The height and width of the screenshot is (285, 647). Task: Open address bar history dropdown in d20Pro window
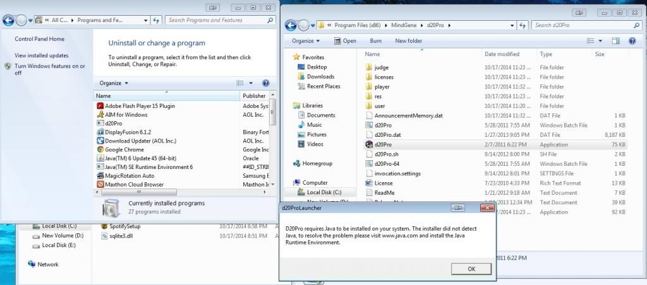pos(512,25)
